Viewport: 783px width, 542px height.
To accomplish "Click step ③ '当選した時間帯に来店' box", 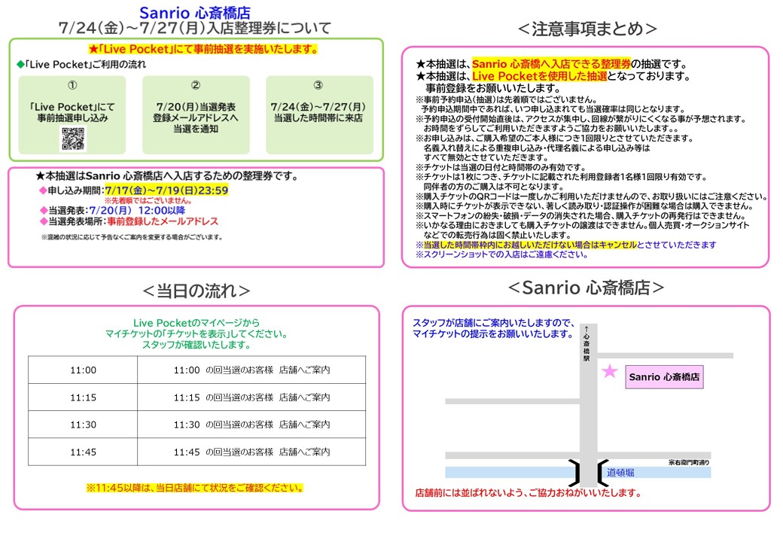I will coord(319,114).
